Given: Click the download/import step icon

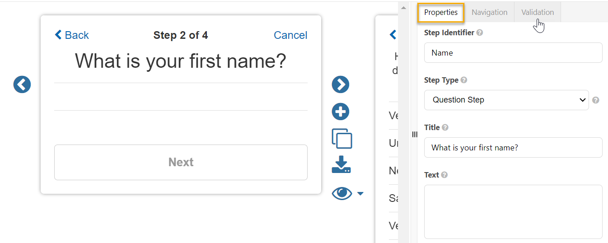Looking at the screenshot, I should click(341, 165).
